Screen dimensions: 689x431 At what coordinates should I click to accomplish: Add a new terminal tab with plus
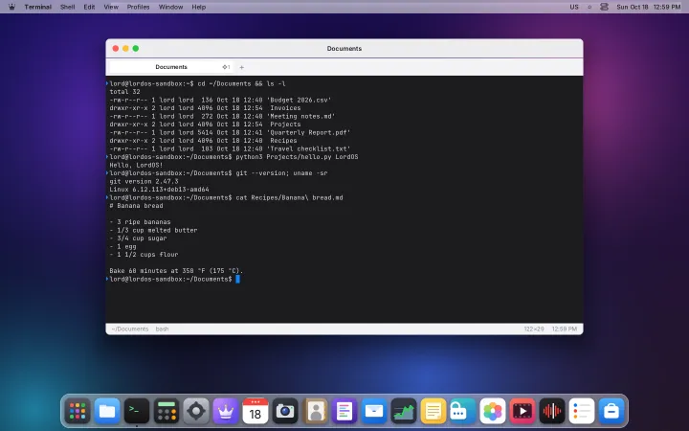(242, 67)
